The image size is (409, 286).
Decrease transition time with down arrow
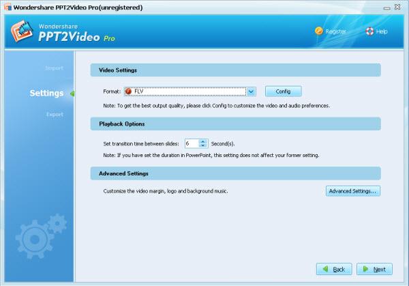point(203,145)
